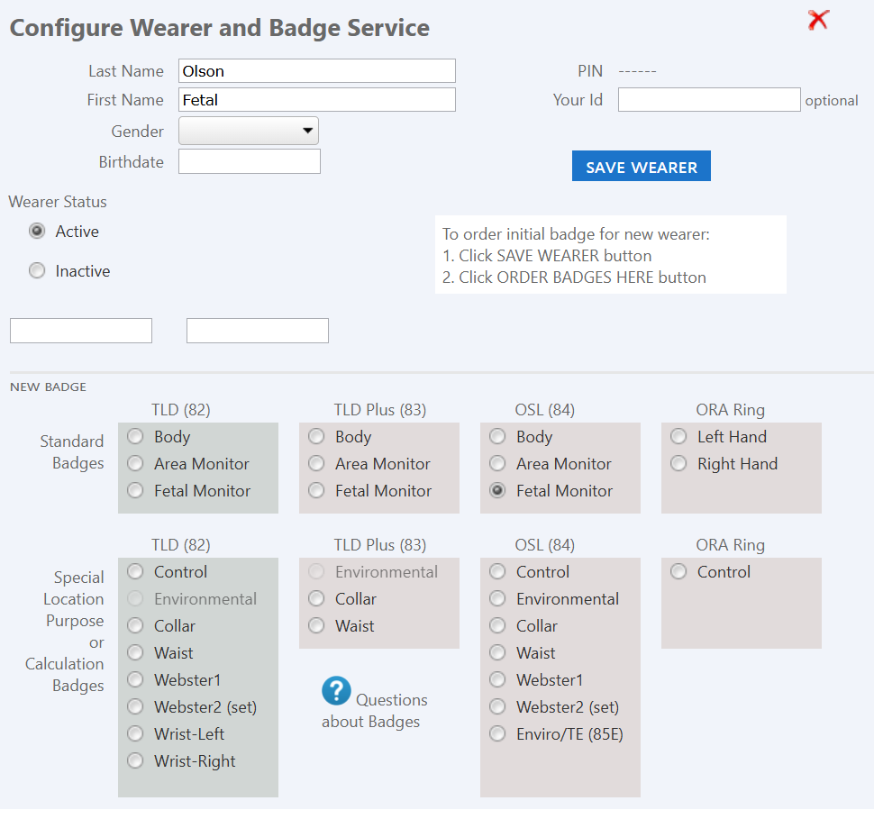Pick TLD (82) Wrist-Left special badge

point(135,734)
